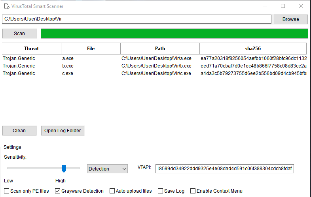Open the Detection dropdown
Screen dimensions: 311x197
click(107, 169)
